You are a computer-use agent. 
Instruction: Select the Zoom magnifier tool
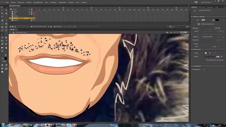(2, 51)
